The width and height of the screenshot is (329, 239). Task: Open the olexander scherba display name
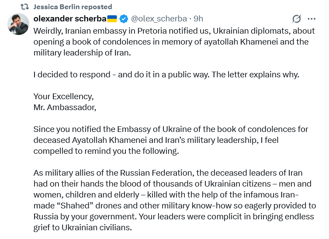[x=70, y=19]
